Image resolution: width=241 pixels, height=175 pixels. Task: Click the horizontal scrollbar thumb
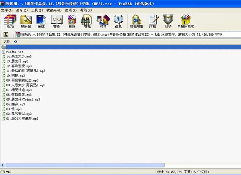85,165
